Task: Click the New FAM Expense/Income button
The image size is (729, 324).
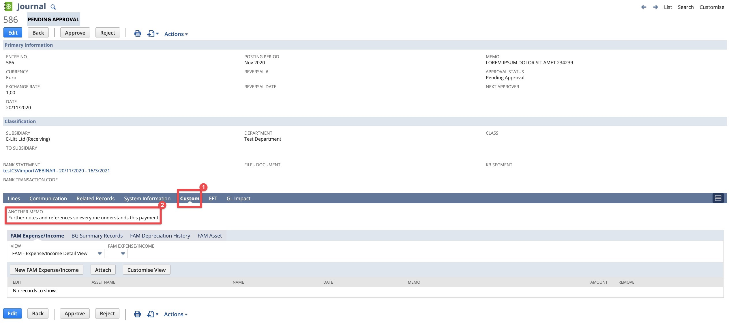Action: pos(46,270)
